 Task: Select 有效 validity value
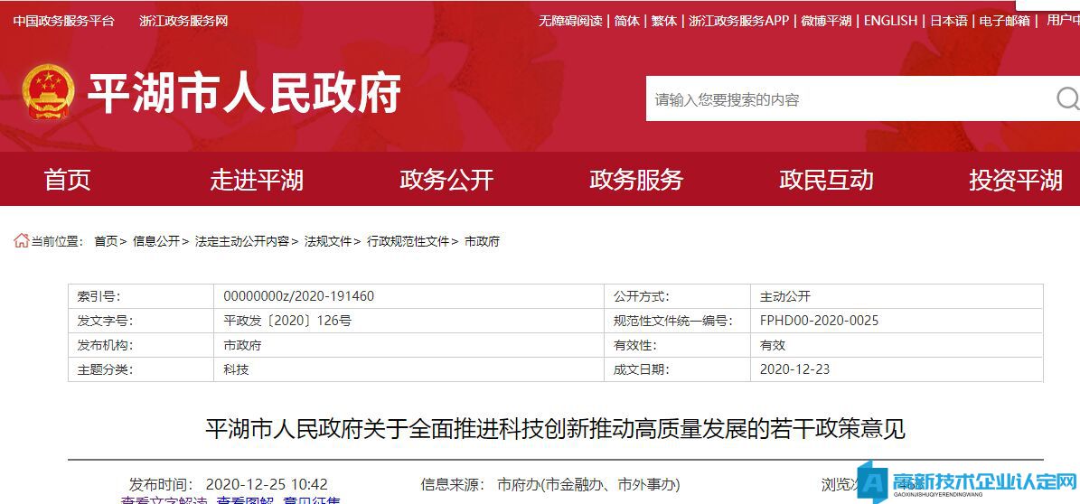pyautogui.click(x=773, y=345)
